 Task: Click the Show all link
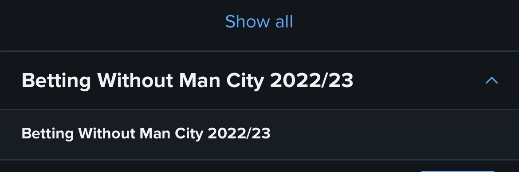(259, 22)
